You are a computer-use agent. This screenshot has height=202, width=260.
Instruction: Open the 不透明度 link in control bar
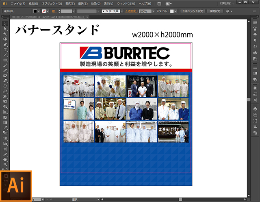(x=132, y=11)
